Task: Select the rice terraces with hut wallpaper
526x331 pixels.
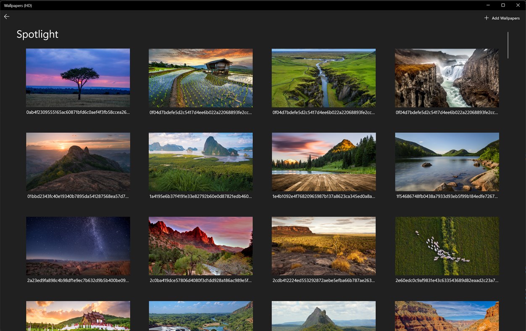Action: (x=200, y=78)
